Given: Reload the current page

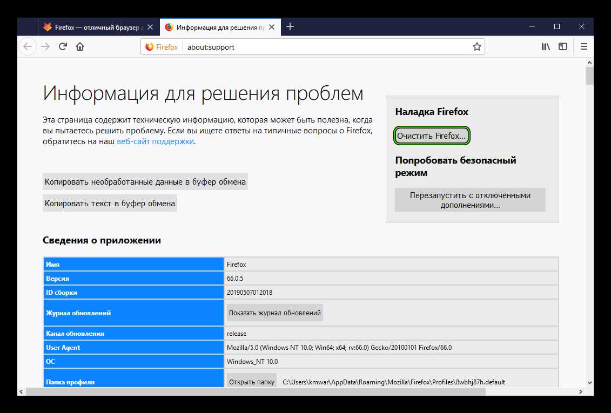Looking at the screenshot, I should tap(63, 47).
